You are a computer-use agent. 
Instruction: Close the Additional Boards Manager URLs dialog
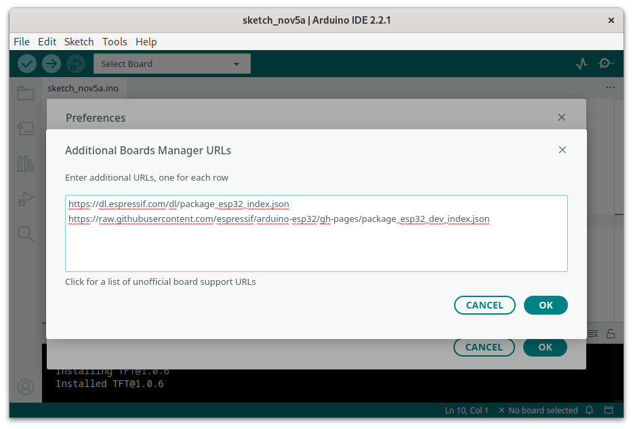[x=563, y=150]
